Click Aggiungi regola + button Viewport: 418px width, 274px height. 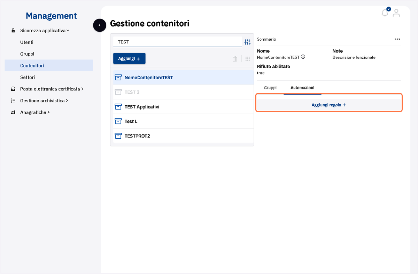(x=329, y=105)
